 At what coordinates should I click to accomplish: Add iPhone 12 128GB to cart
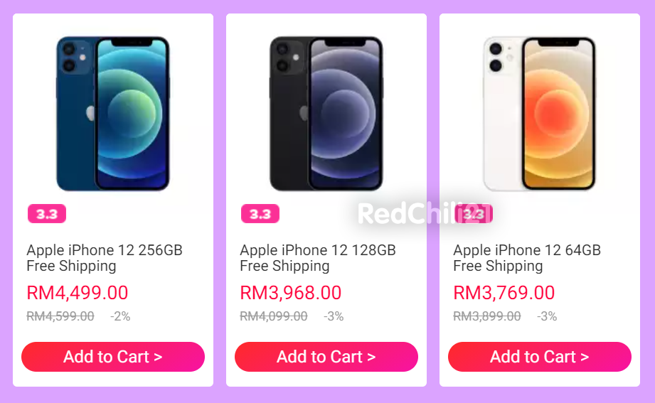pos(326,357)
